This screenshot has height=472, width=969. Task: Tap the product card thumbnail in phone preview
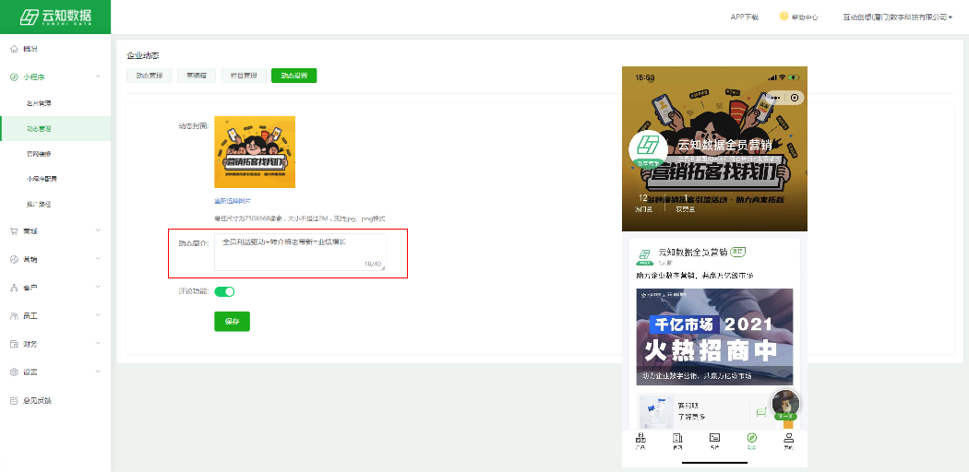656,411
